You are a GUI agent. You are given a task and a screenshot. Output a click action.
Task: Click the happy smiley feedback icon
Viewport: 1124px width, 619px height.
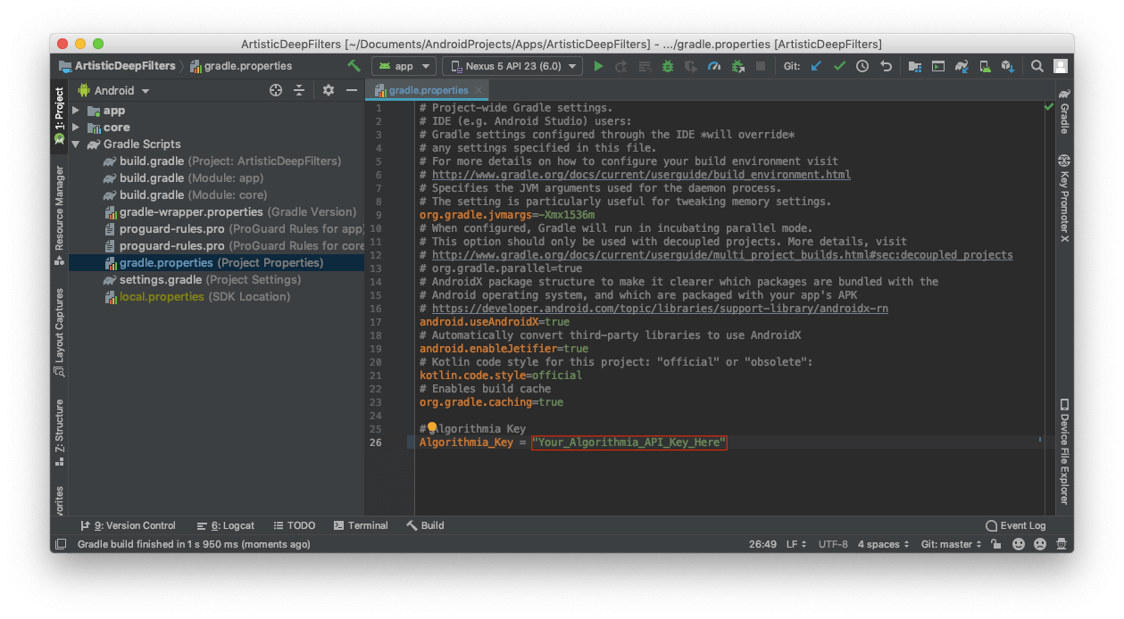[1019, 544]
